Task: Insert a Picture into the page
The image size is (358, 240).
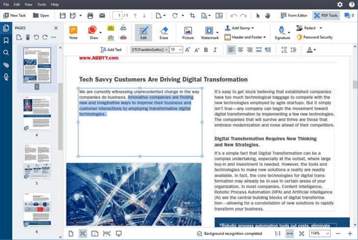Action: point(188,33)
